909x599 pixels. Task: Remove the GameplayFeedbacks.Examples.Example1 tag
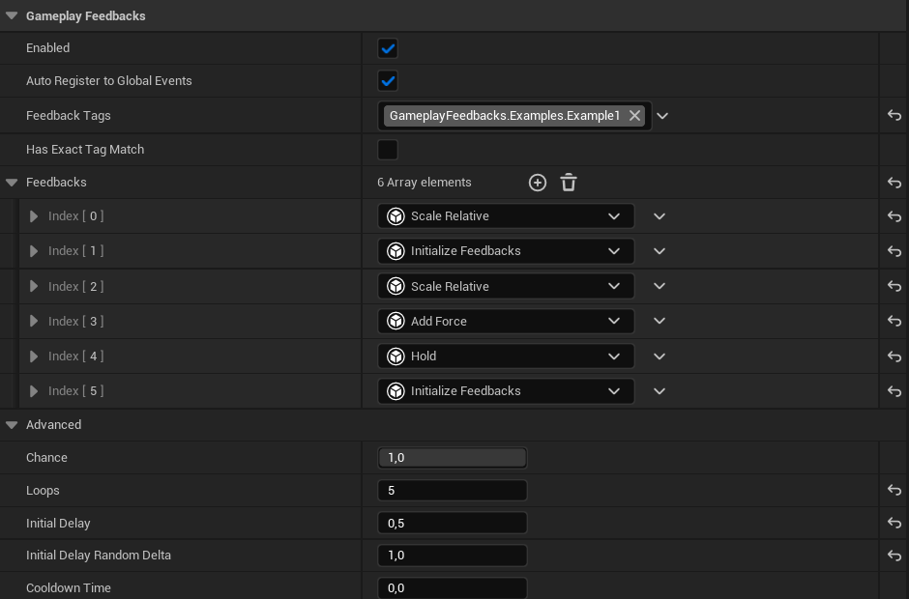point(634,115)
